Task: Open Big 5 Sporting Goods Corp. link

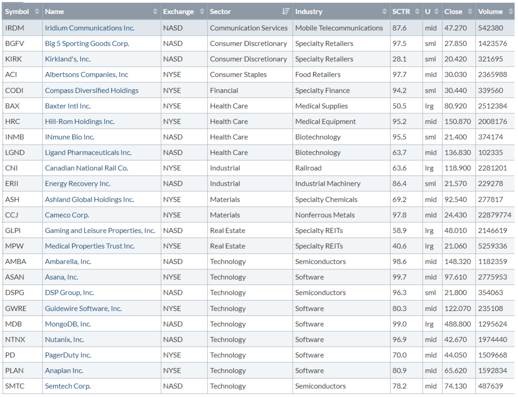Action: tap(87, 43)
